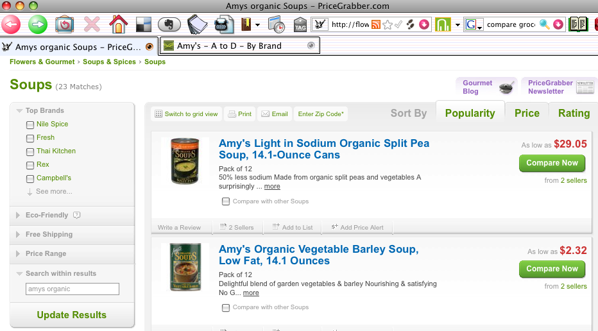This screenshot has height=331, width=598.
Task: Click Enter Zip Code link
Action: pyautogui.click(x=321, y=114)
